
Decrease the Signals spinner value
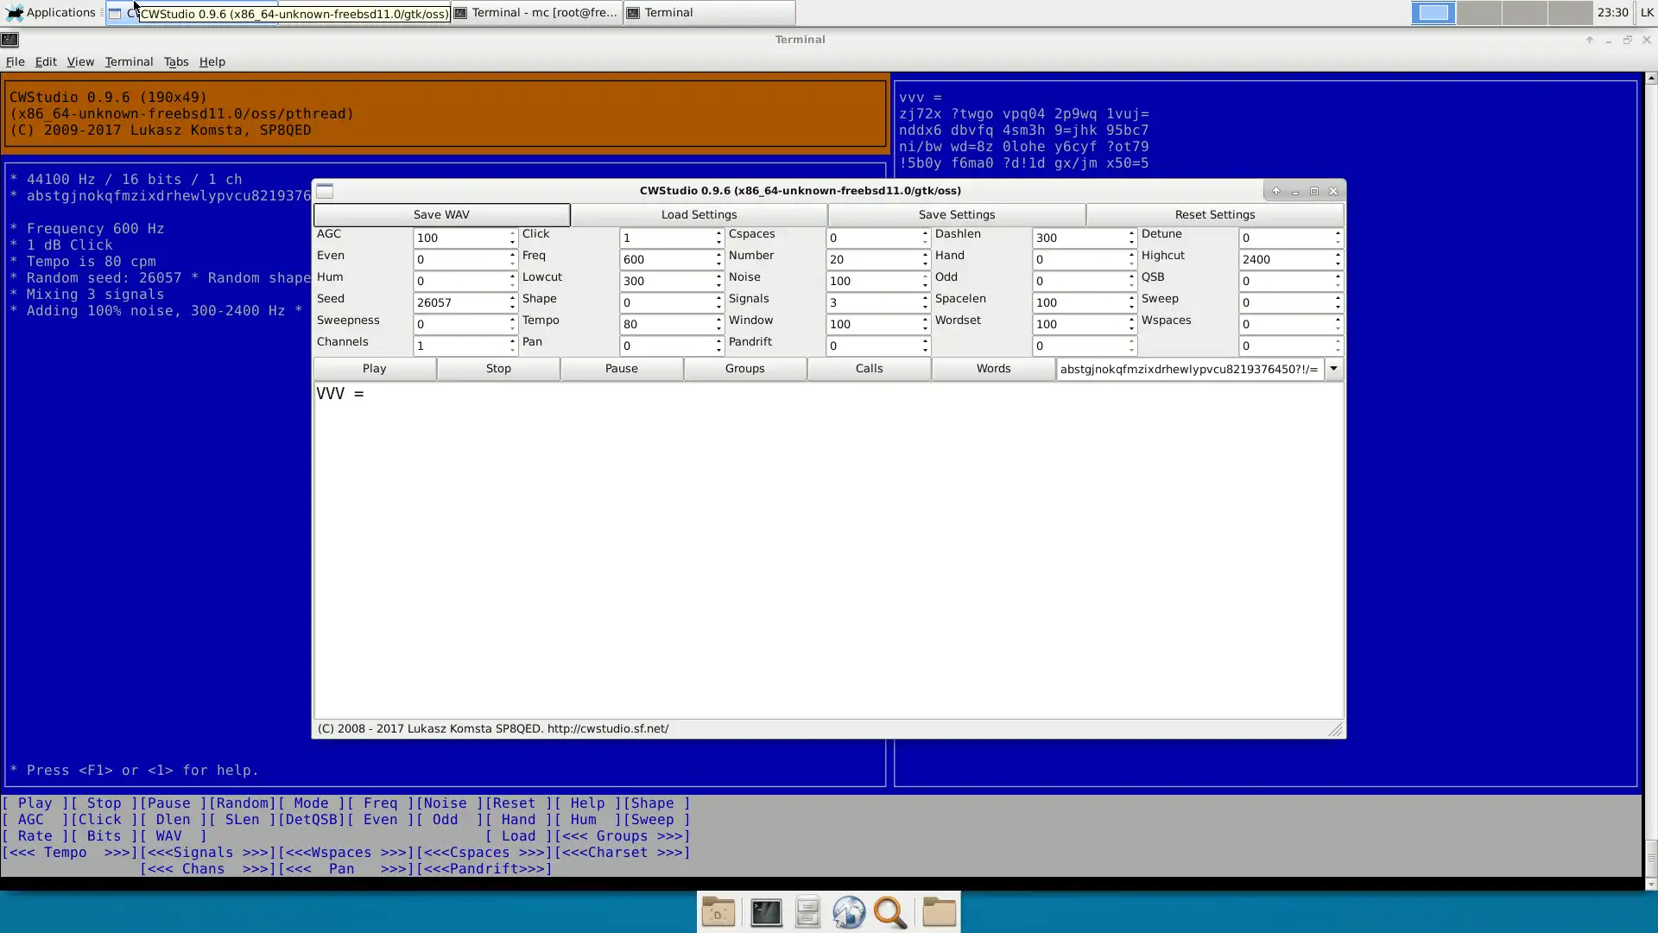point(925,307)
